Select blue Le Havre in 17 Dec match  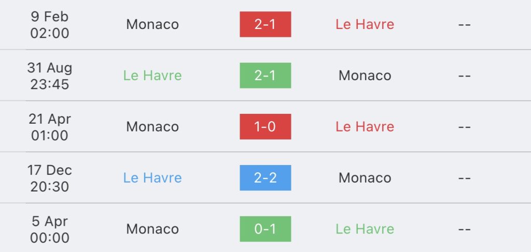(x=152, y=177)
